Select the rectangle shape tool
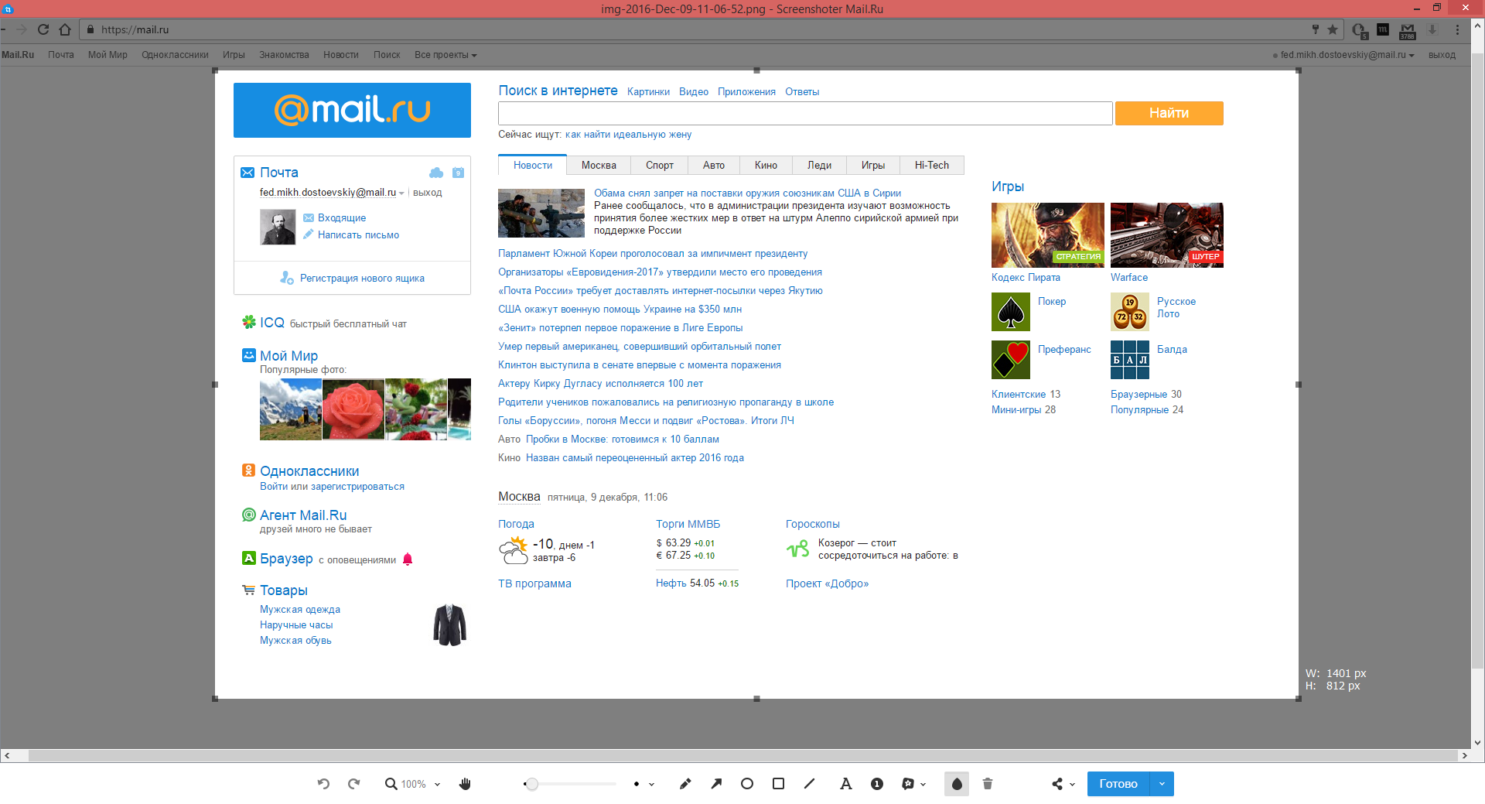This screenshot has width=1485, height=804. pos(778,784)
